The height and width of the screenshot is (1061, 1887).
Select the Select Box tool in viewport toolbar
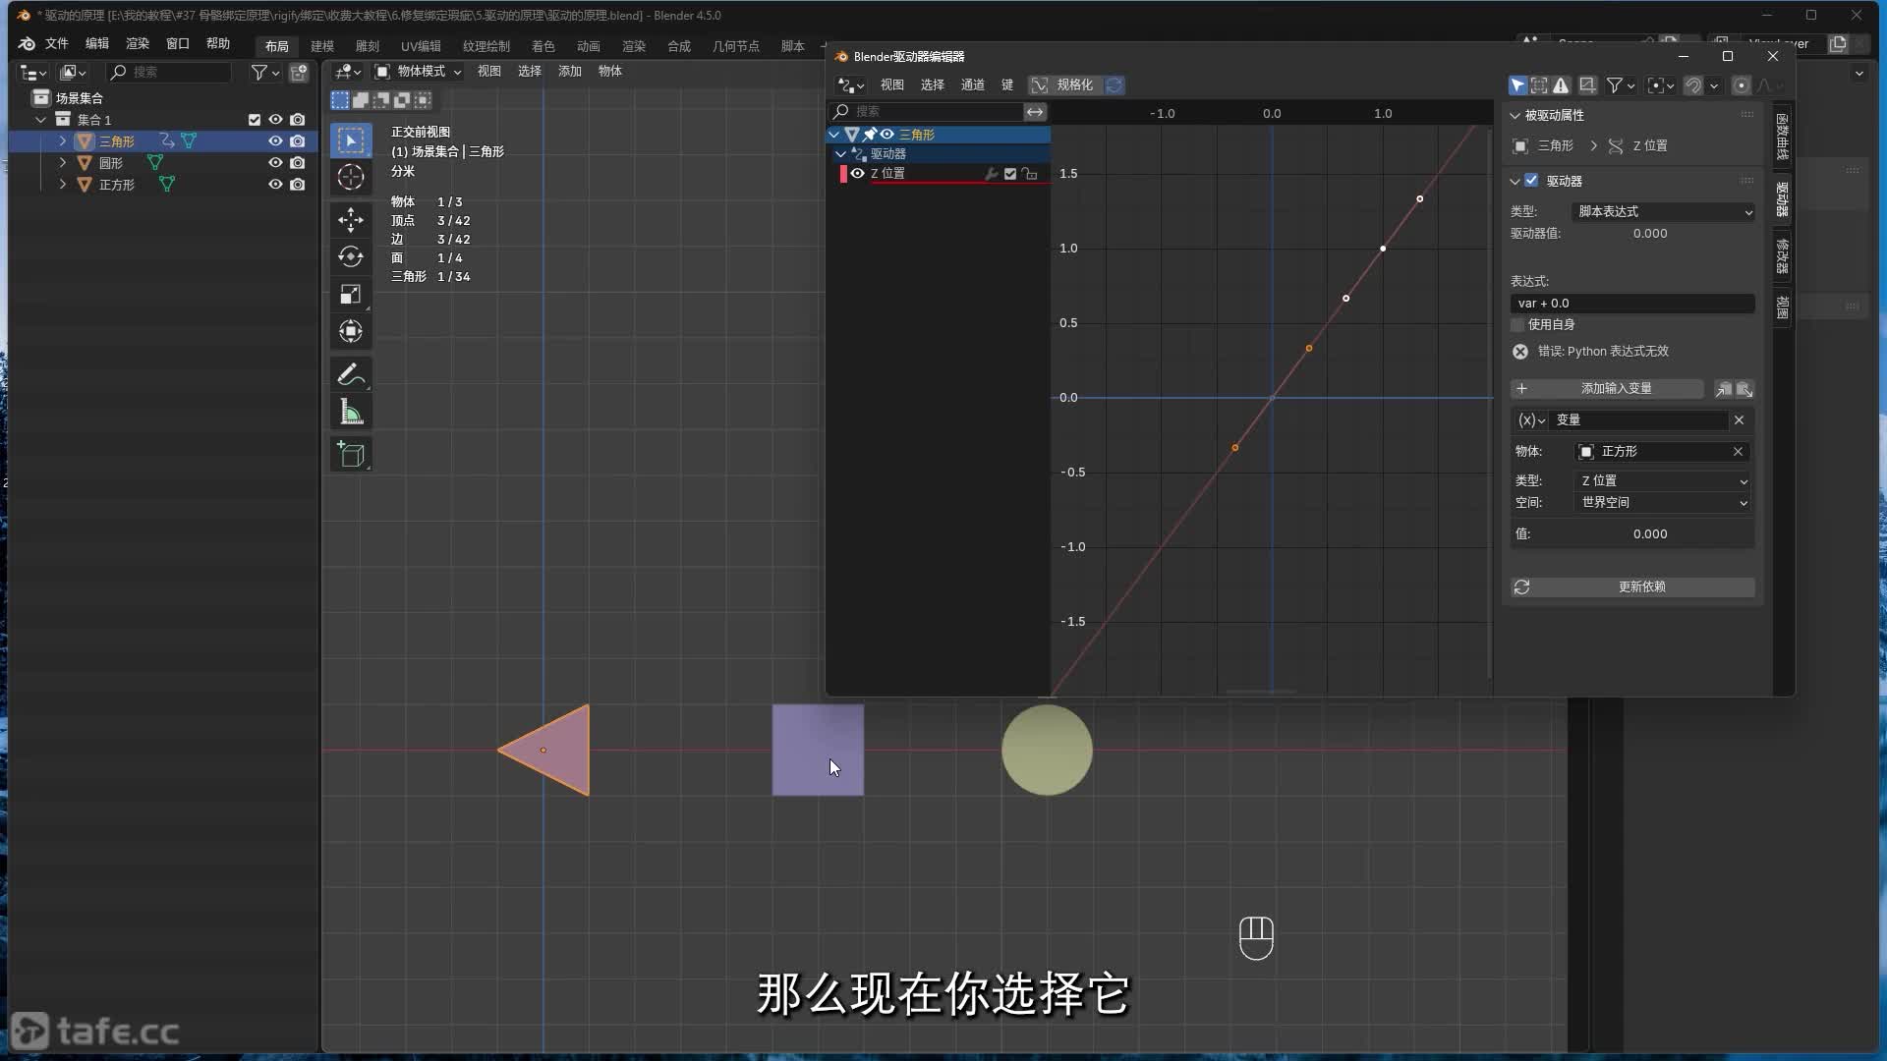point(351,140)
